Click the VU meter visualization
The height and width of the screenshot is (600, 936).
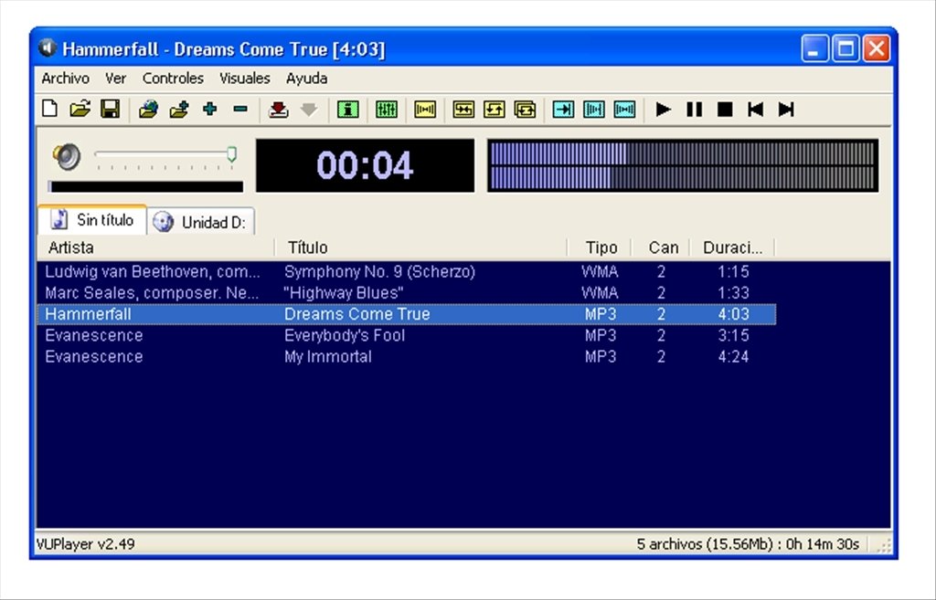(x=683, y=165)
